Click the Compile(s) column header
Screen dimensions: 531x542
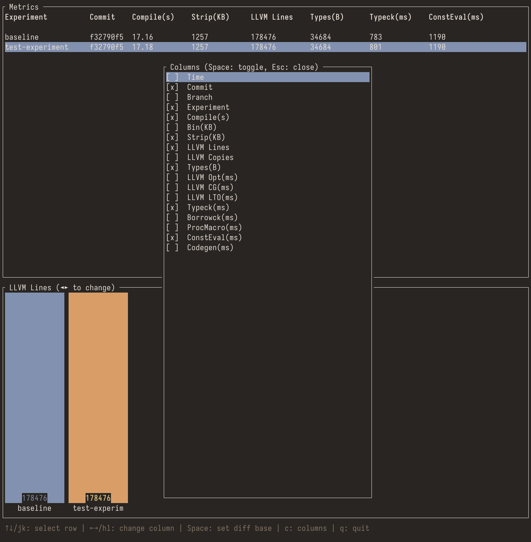pos(153,17)
